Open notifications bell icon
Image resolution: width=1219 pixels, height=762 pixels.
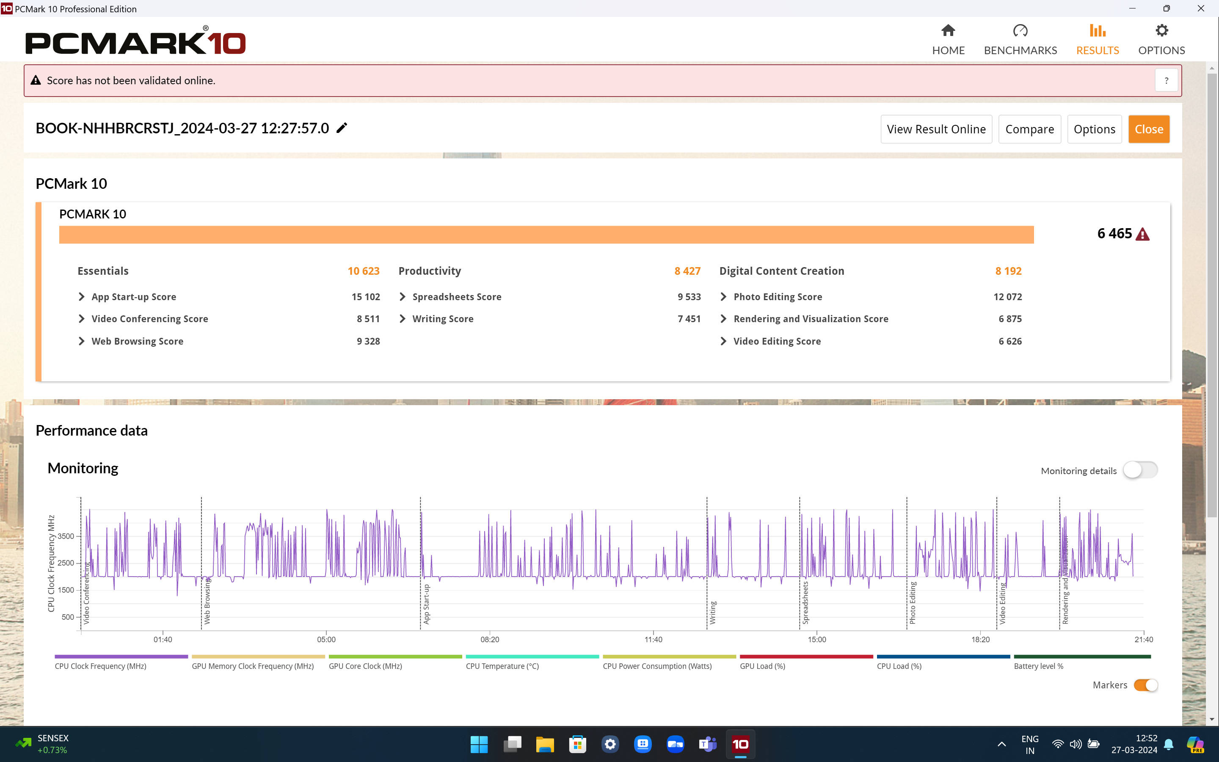[1169, 744]
